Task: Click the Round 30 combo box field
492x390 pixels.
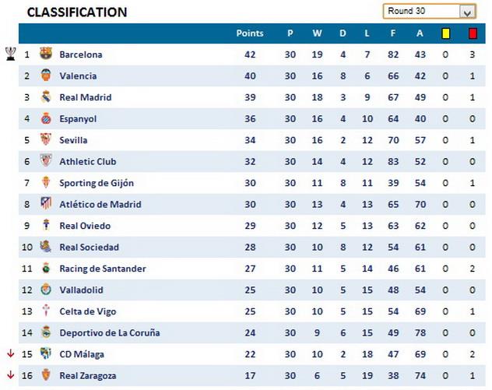Action: pos(420,12)
